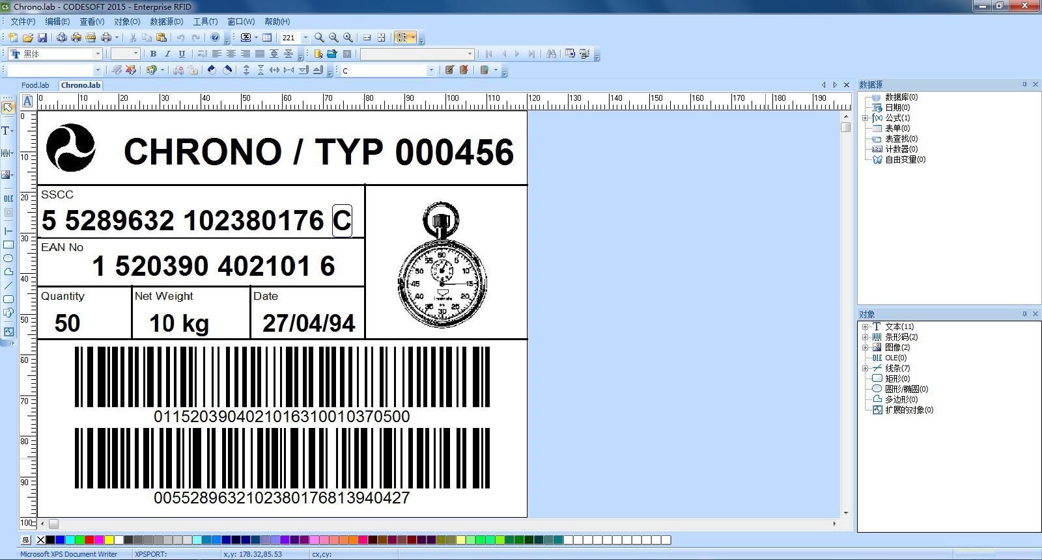Rotate object left with rotate icon
The width and height of the screenshot is (1042, 560).
coord(212,70)
